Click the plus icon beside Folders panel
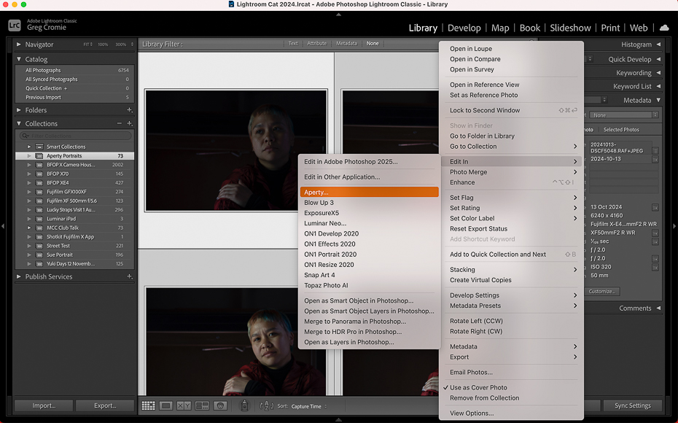678x423 pixels. tap(130, 110)
